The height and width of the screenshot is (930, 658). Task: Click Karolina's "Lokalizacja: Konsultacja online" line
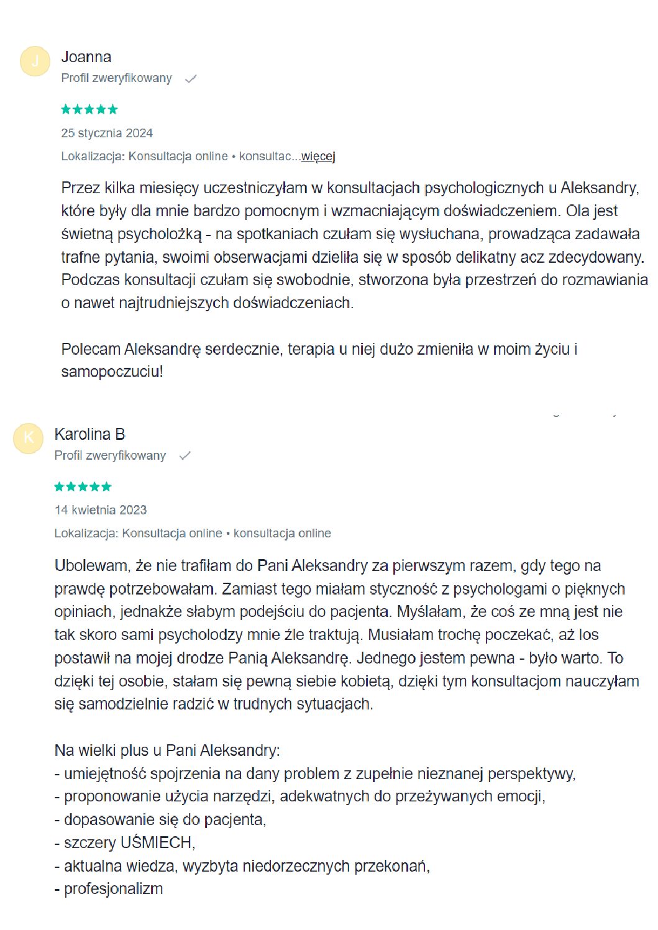click(138, 534)
